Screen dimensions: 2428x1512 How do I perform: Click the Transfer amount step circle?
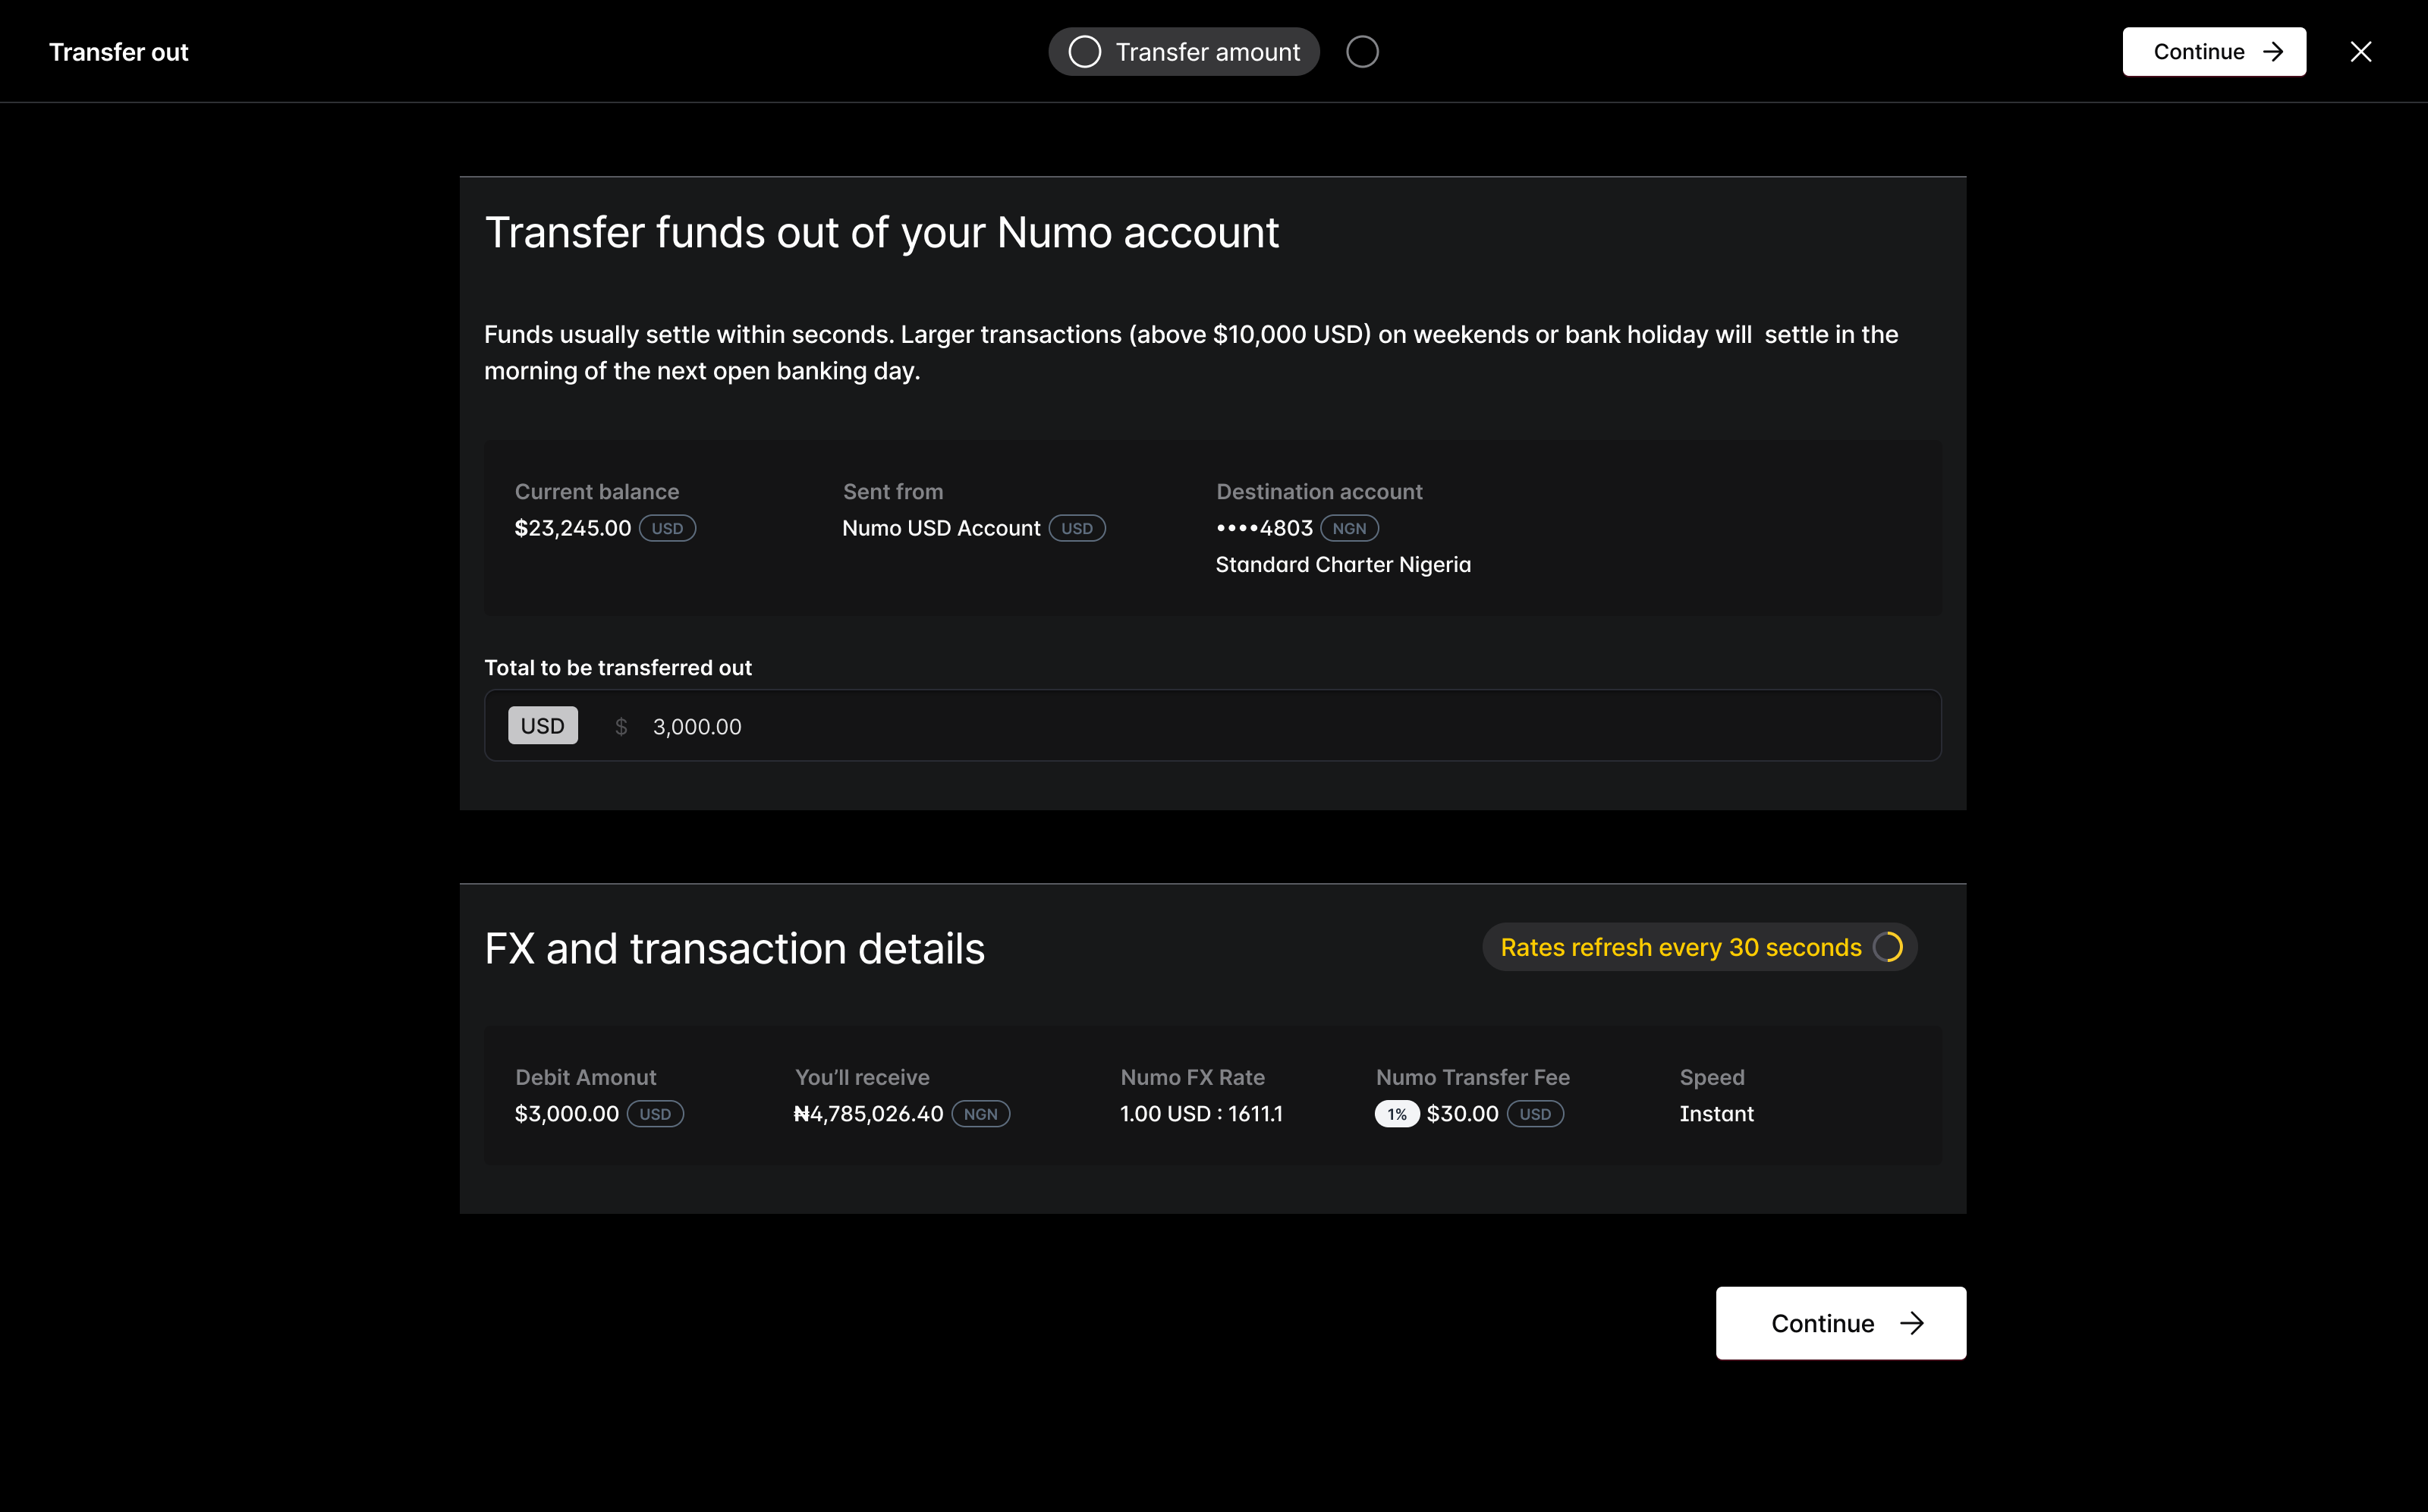1084,52
